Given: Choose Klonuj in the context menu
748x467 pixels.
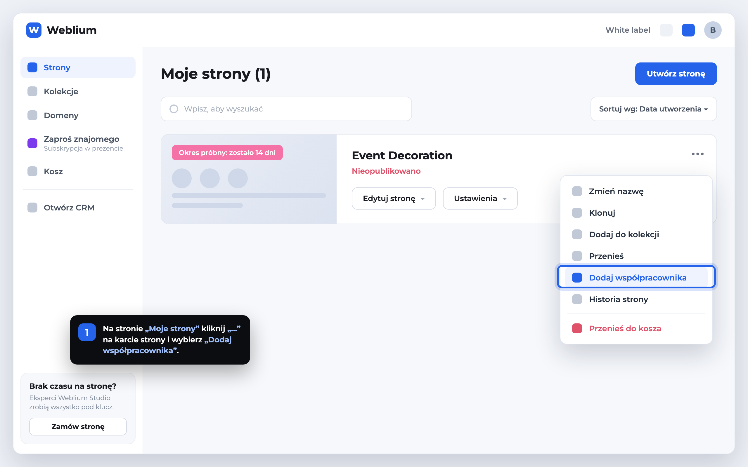Looking at the screenshot, I should pos(636,213).
